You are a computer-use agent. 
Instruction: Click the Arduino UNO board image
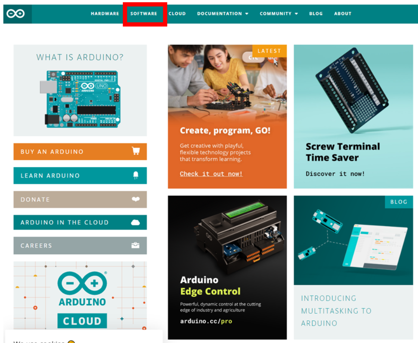coord(80,99)
